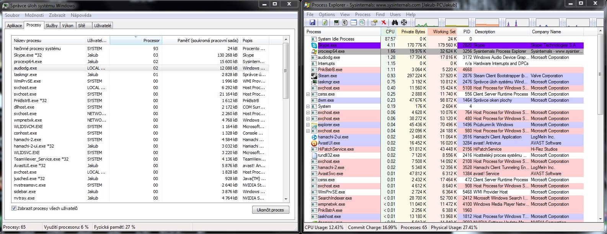Open the Users menu in Process Explorer
Viewport: 607px width, 234px height.
tap(395, 15)
